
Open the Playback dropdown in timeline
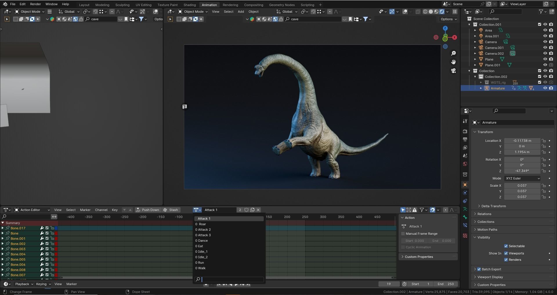pos(24,284)
